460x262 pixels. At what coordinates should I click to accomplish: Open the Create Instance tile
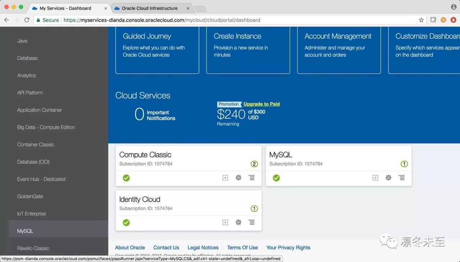pos(248,50)
